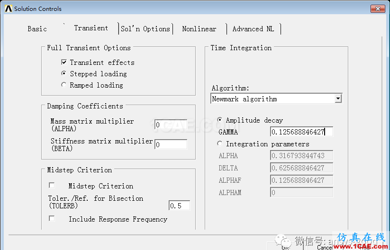The width and height of the screenshot is (390, 250).
Task: Open the Sol'n Options tab
Action: pyautogui.click(x=145, y=29)
